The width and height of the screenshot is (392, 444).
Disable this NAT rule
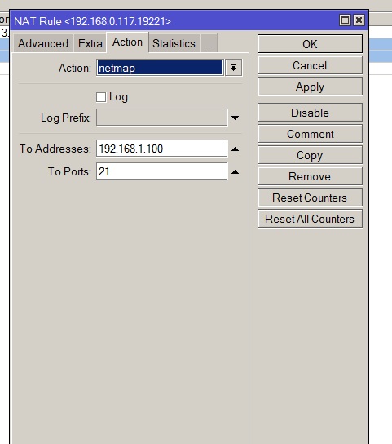click(x=310, y=113)
